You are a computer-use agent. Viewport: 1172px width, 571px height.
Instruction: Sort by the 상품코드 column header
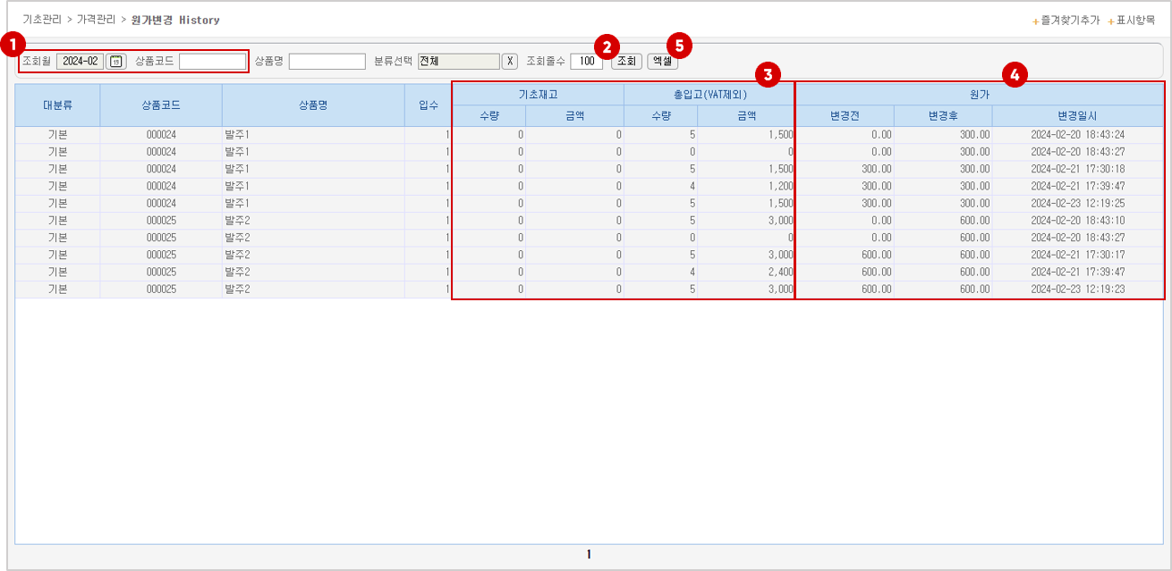click(161, 105)
